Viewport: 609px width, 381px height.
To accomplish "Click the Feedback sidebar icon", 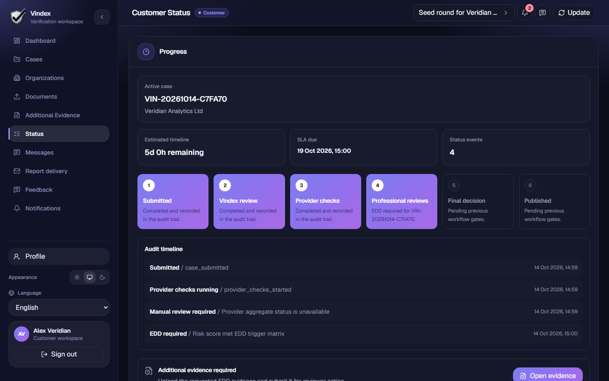I will point(17,190).
